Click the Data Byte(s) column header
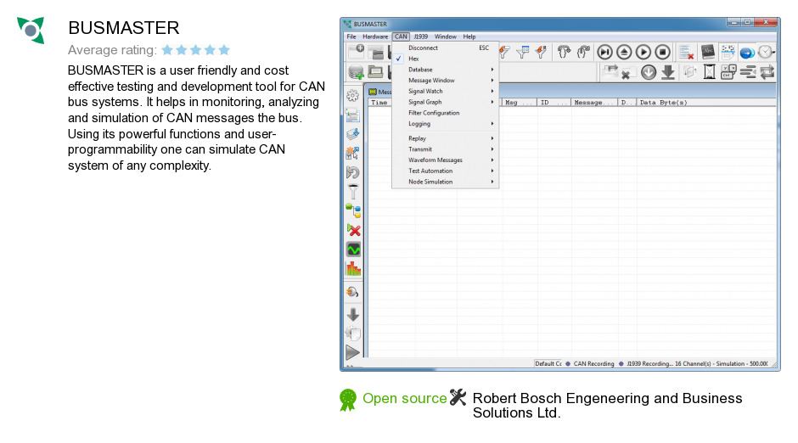The height and width of the screenshot is (443, 798). coord(705,102)
